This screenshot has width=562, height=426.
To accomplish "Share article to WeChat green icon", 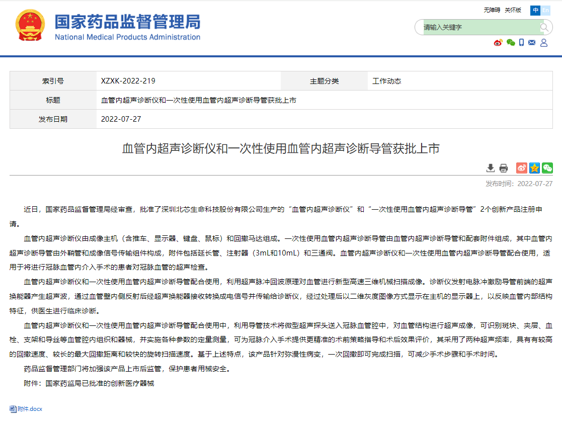I will [547, 167].
